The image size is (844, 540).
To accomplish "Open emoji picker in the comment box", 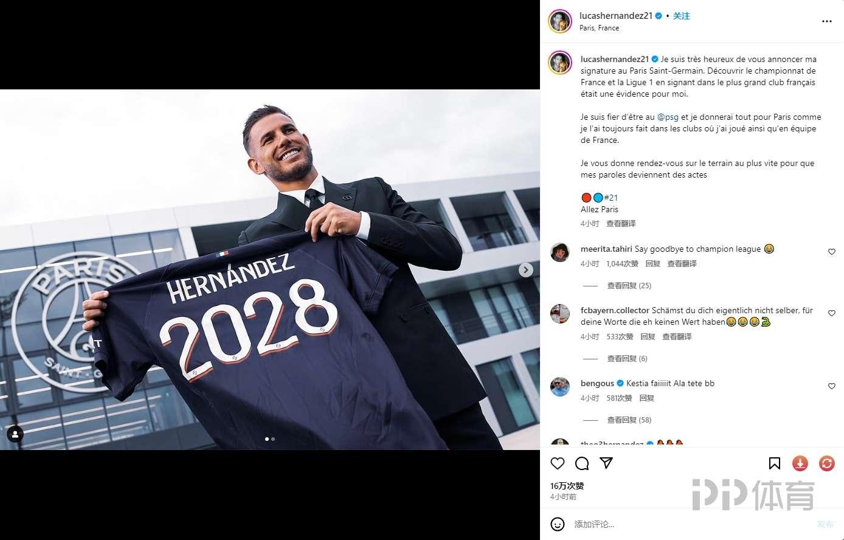I will (x=558, y=524).
